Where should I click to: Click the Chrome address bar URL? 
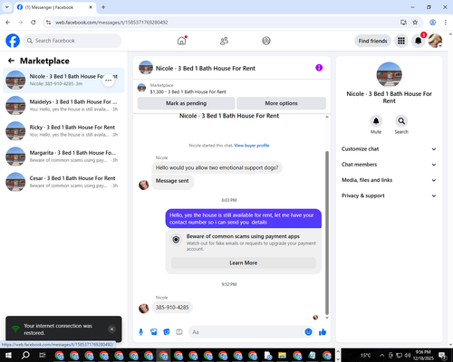(x=111, y=23)
